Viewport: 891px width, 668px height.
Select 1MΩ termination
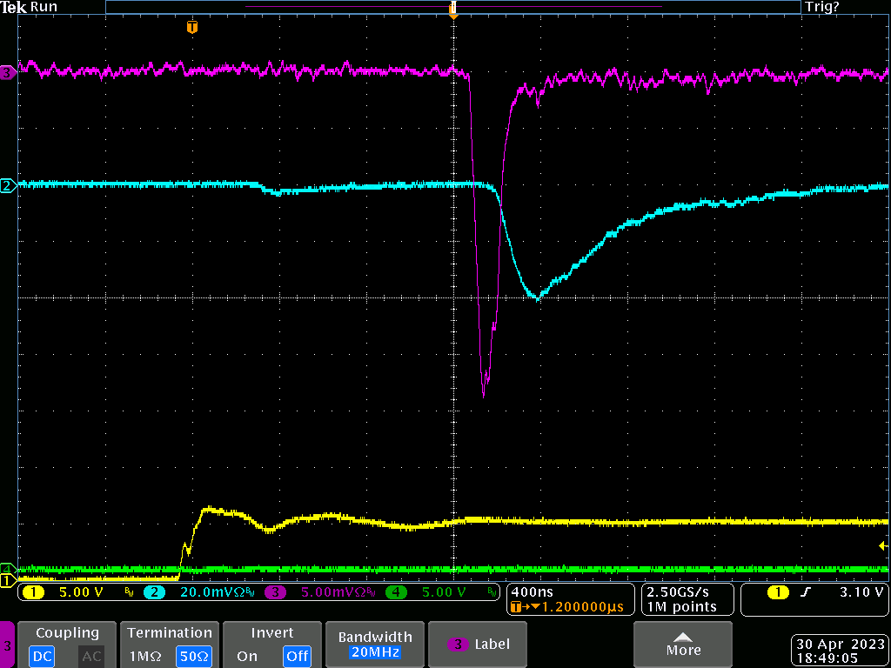144,656
